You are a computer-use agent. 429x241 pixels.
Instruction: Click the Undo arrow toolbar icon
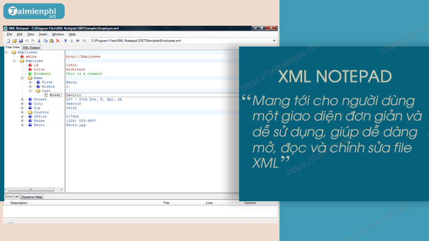coord(27,40)
